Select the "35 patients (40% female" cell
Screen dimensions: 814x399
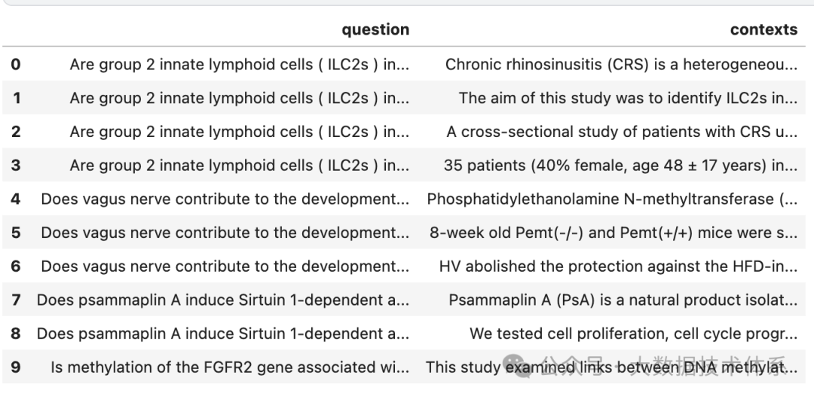[x=620, y=166]
